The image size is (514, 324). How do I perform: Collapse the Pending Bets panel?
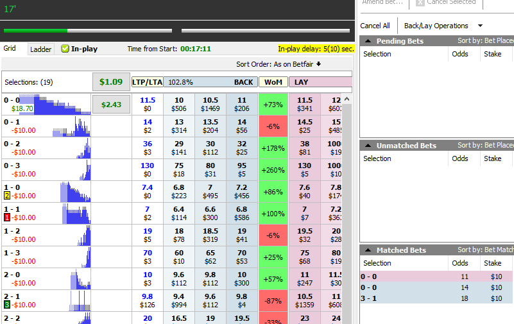(x=368, y=41)
